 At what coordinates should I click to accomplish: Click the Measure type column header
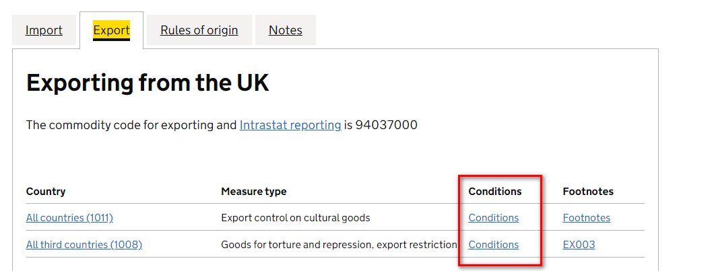(254, 192)
